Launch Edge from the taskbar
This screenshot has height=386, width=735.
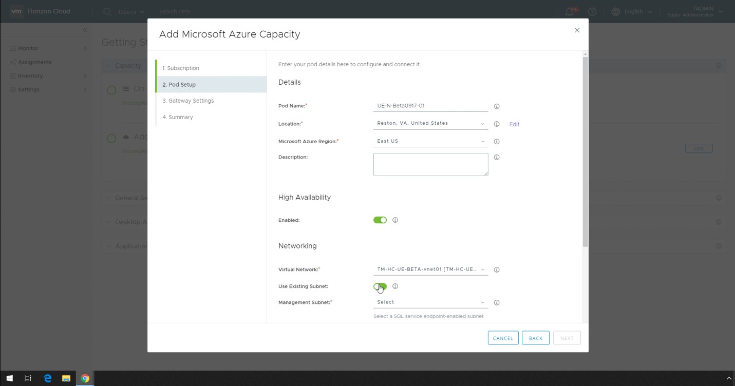(x=47, y=378)
